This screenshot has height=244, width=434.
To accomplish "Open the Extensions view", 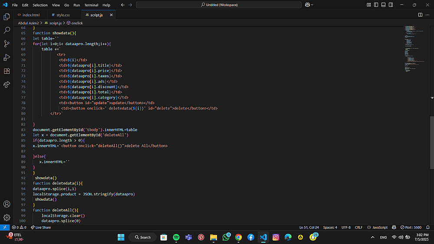I will click(x=7, y=71).
